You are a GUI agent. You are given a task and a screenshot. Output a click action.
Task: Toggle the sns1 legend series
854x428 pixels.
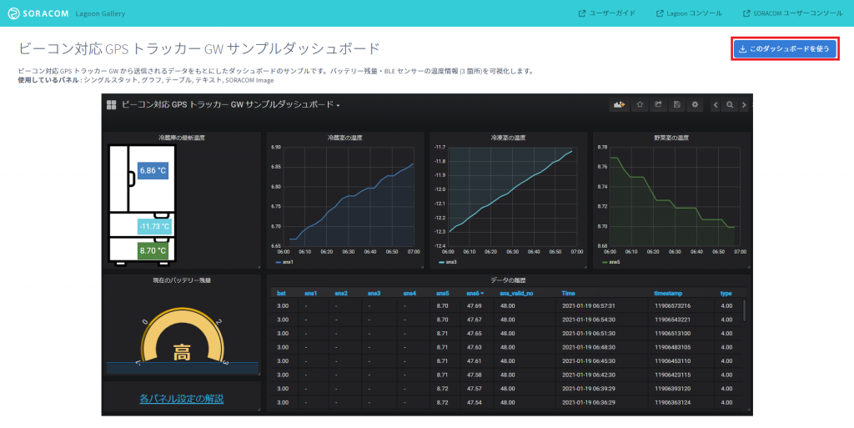click(x=285, y=262)
